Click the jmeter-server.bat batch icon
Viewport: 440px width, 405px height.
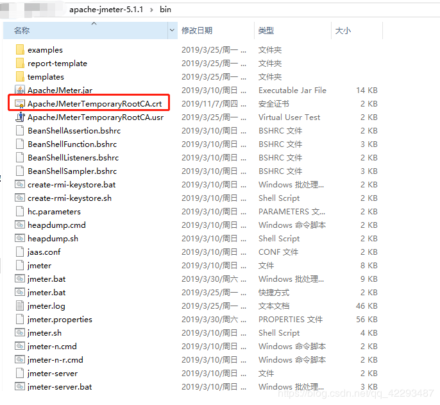[x=20, y=387]
